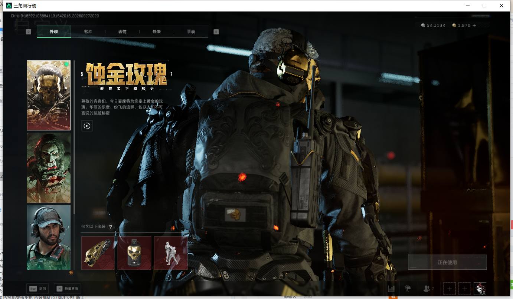Switch to the 表情 tab
513x299 pixels.
tap(122, 32)
